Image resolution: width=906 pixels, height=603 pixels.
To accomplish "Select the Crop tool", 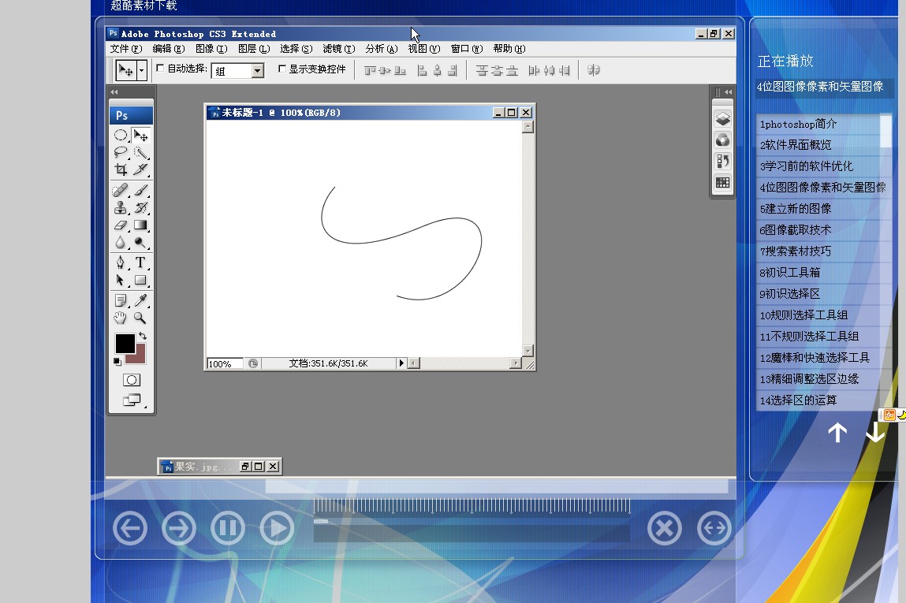I will click(121, 169).
